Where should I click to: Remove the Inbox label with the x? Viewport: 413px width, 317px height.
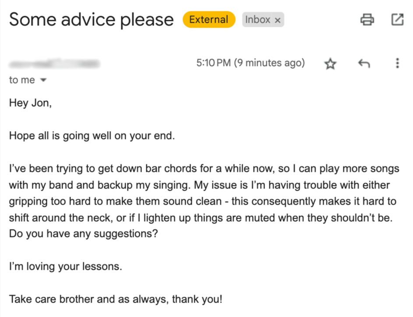(x=277, y=20)
